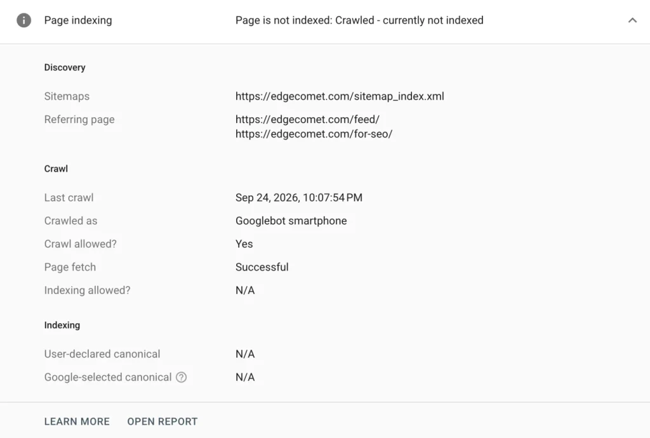Click the Crawl allowed? label
Image resolution: width=650 pixels, height=438 pixels.
coord(81,244)
